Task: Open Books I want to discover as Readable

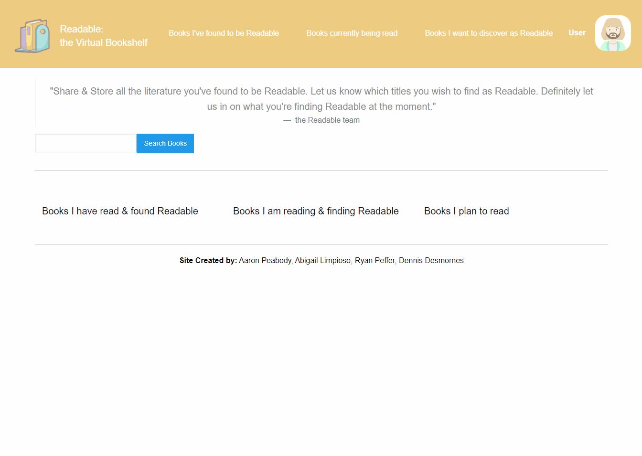Action: [x=489, y=33]
